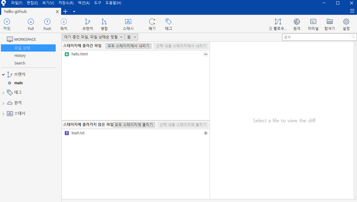357x202 pixels.
Task: Unstage hello.html with the minus button
Action: (x=205, y=54)
